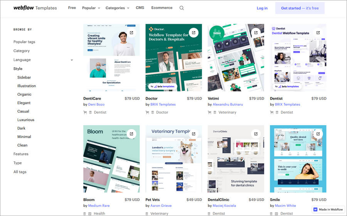Open author Aaron Grieve link
The image size is (347, 216).
click(x=161, y=206)
